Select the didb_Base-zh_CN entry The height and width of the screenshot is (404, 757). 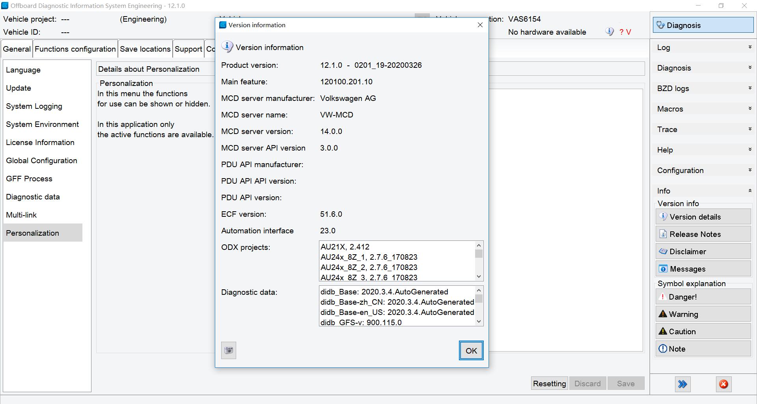tap(397, 302)
